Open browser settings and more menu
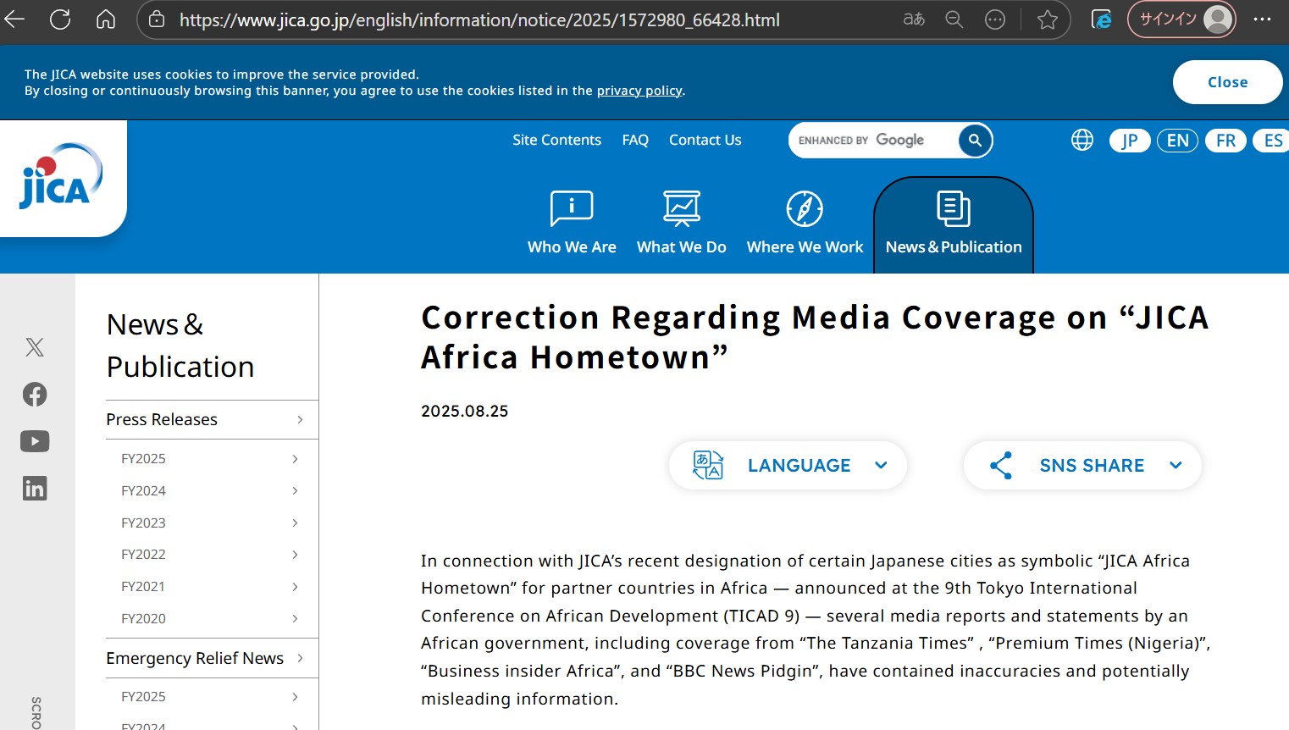This screenshot has width=1289, height=730. pyautogui.click(x=1262, y=19)
